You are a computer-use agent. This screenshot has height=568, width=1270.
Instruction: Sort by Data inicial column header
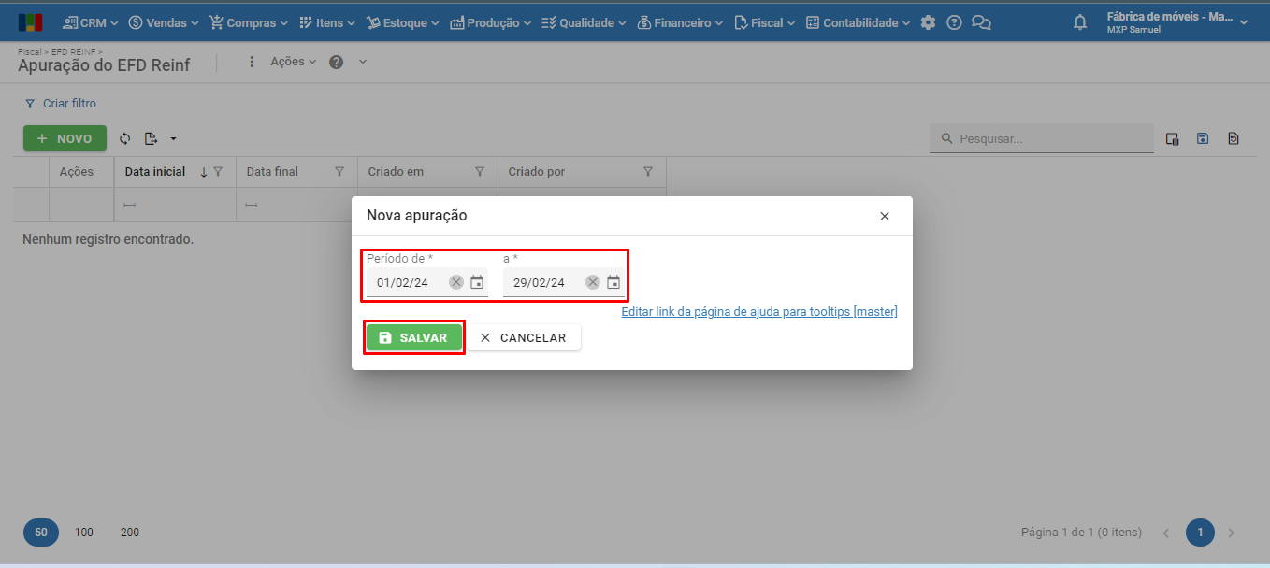click(x=155, y=172)
